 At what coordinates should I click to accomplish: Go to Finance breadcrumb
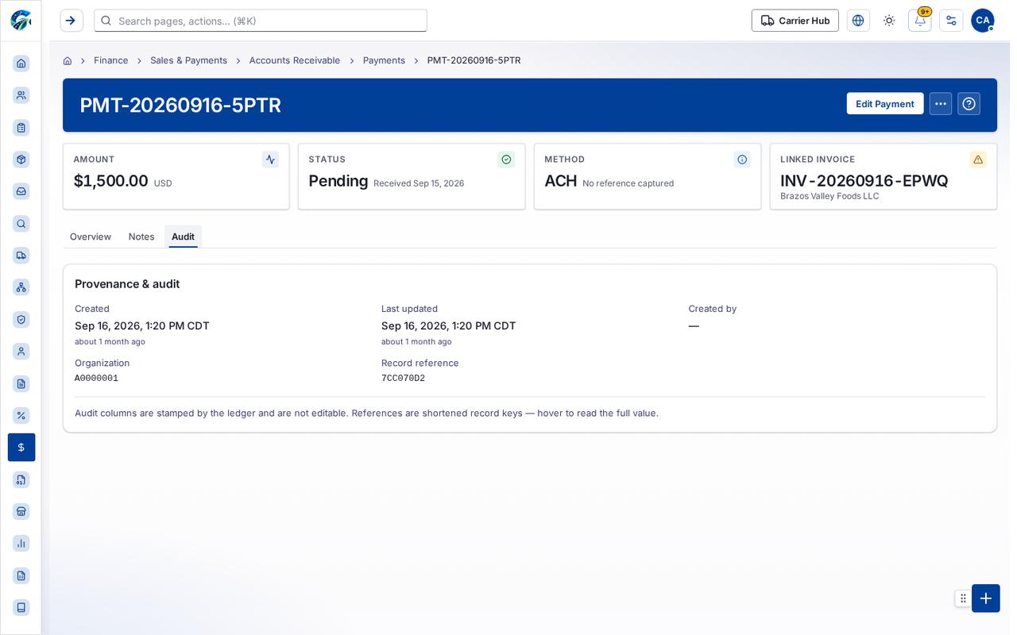(111, 60)
